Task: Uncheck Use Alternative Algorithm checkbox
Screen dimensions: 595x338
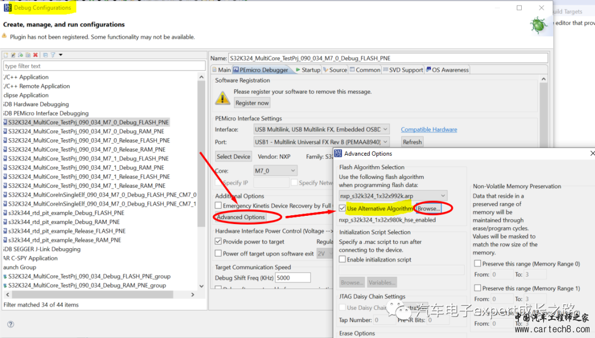Action: click(x=342, y=208)
